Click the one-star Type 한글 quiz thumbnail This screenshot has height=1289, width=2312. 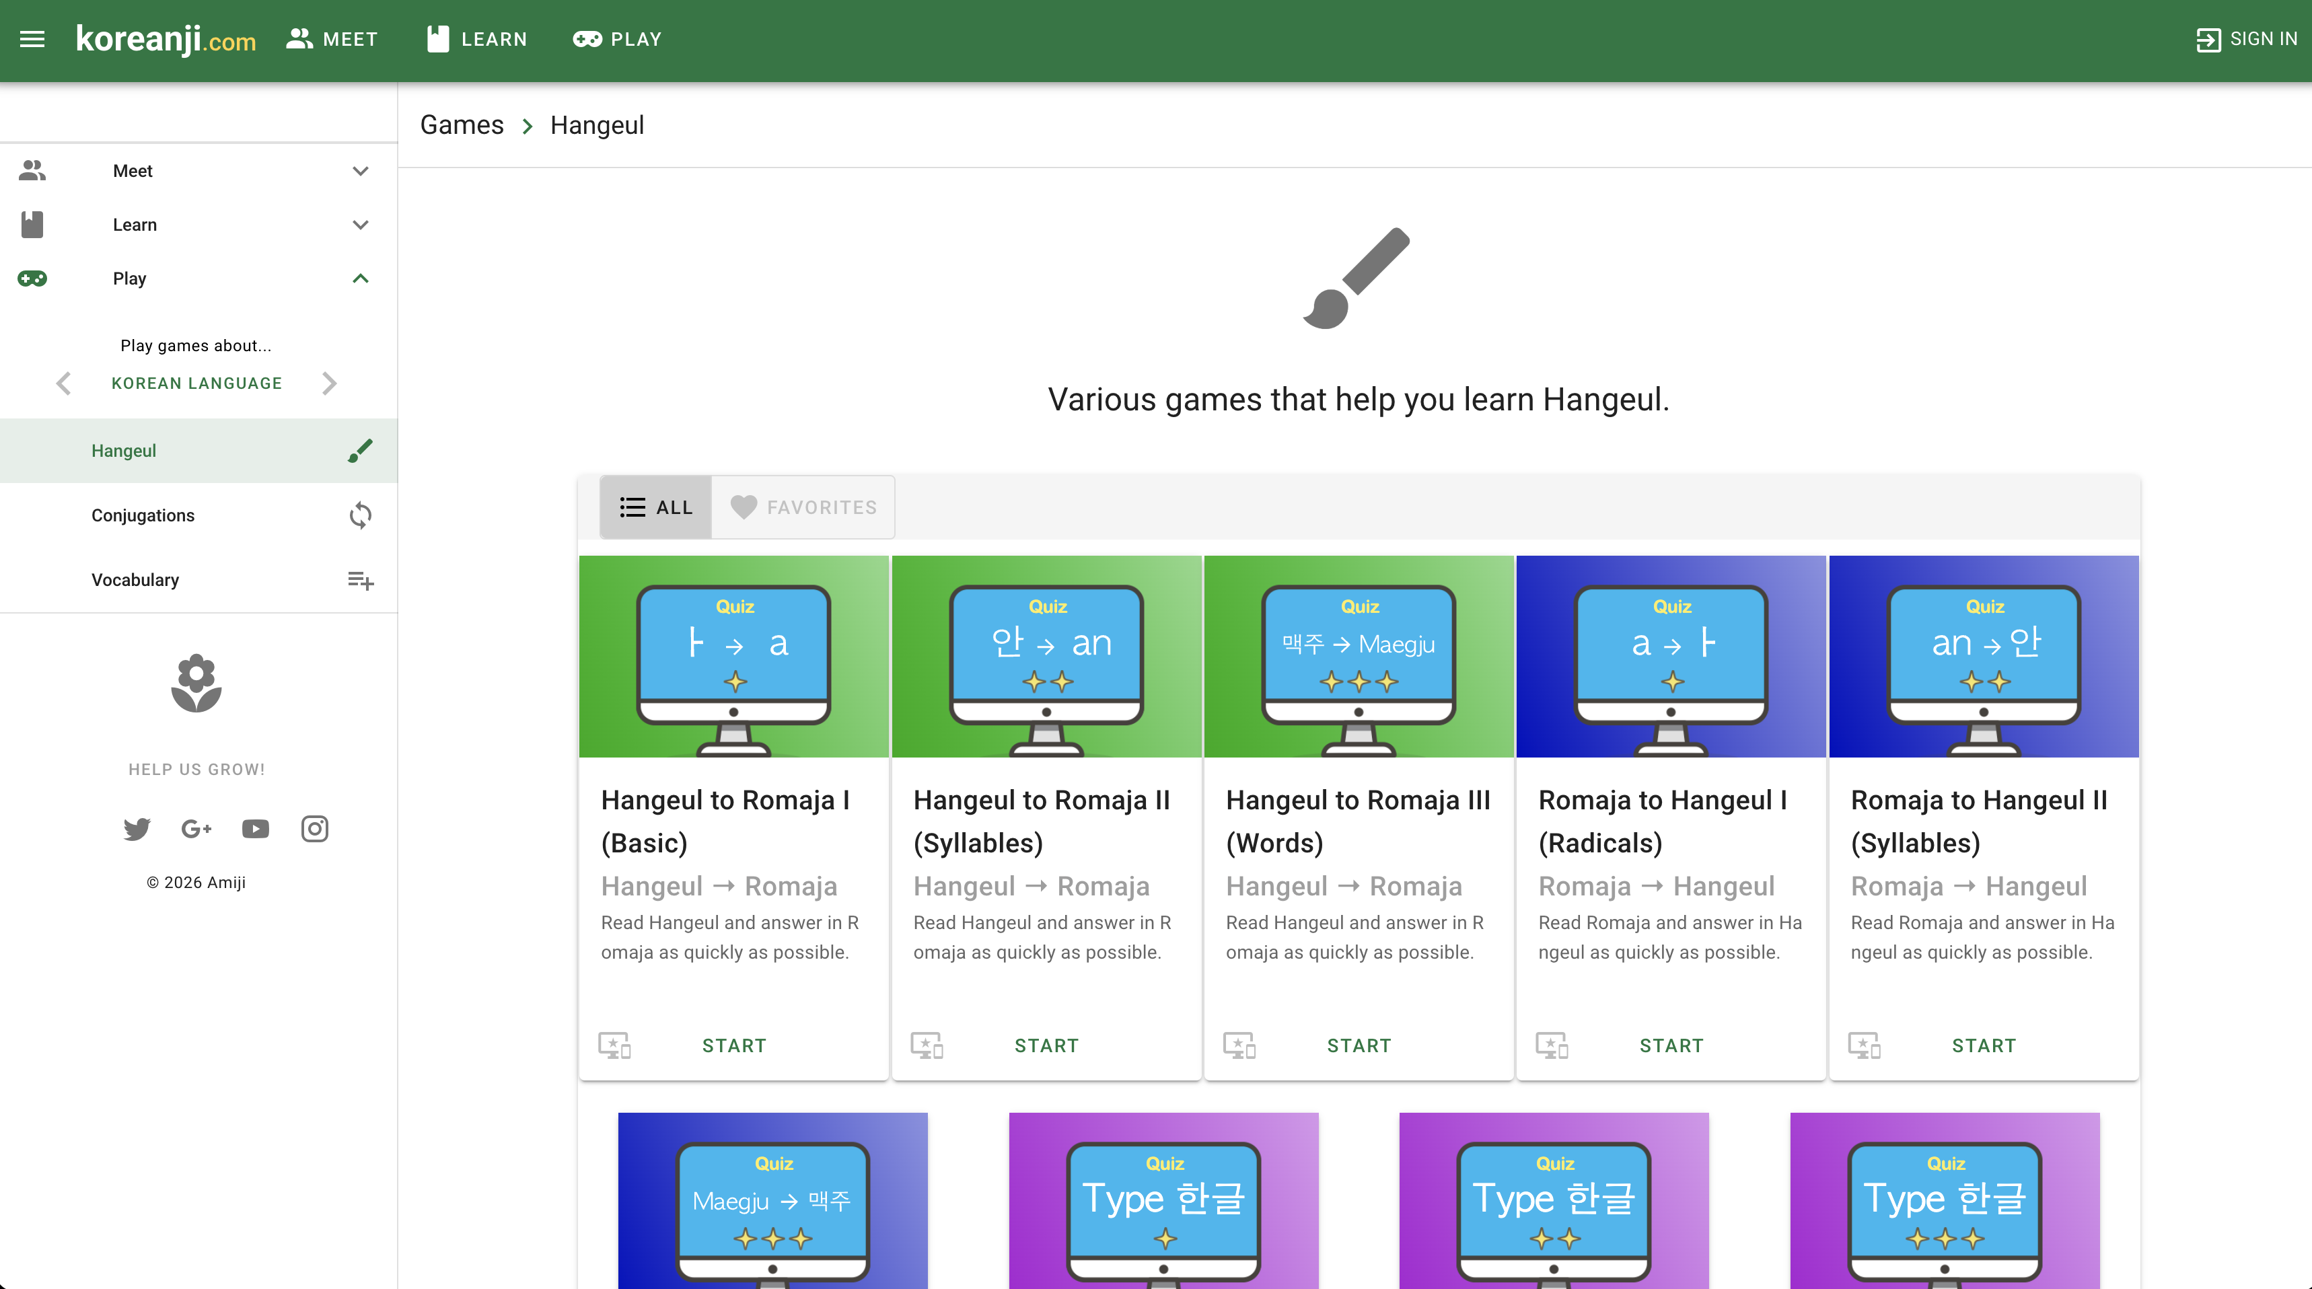pyautogui.click(x=1163, y=1200)
